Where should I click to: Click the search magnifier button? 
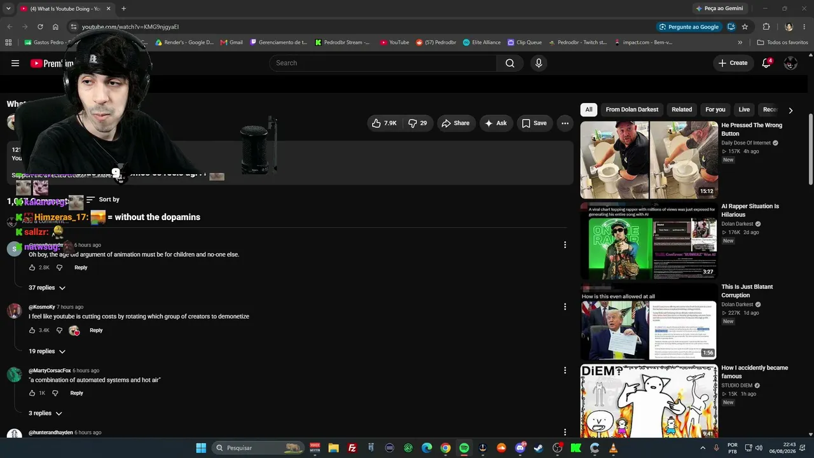(510, 63)
